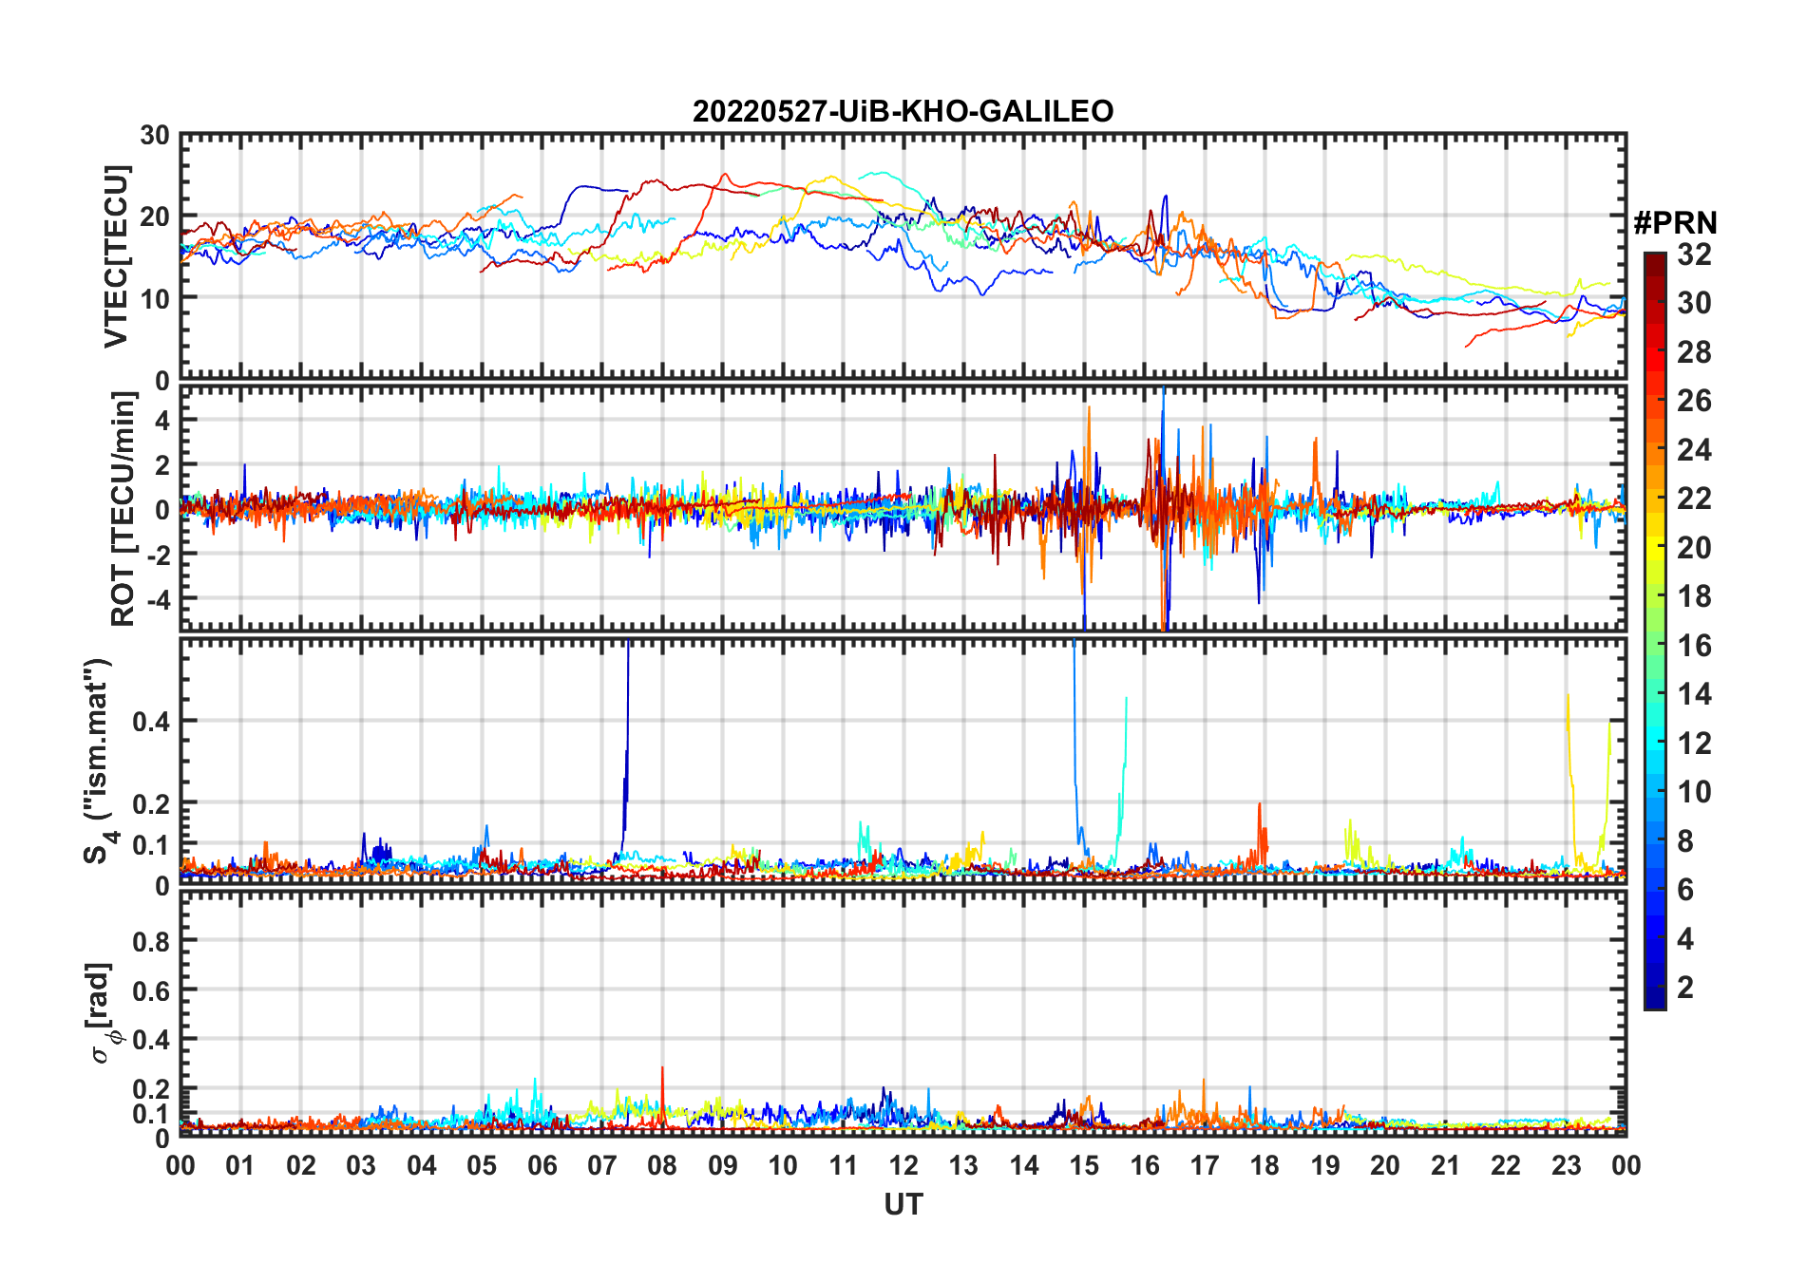The width and height of the screenshot is (1807, 1263).
Task: Click the VTEC axis tick label 30
Action: click(155, 136)
